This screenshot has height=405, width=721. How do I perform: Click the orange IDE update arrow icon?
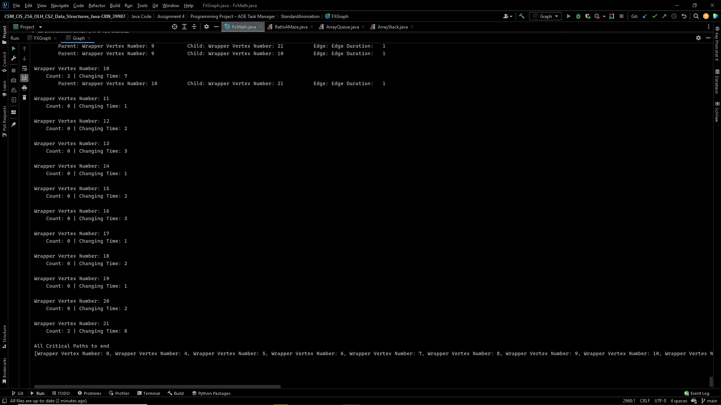coord(706,16)
